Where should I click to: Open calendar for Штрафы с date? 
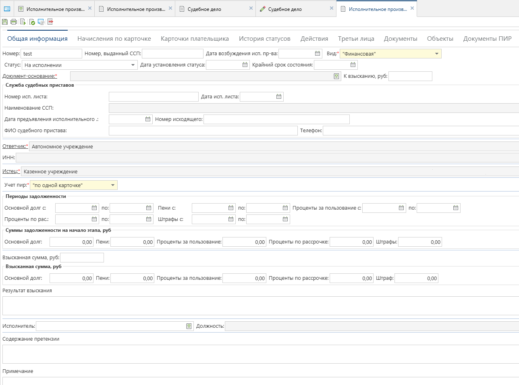pyautogui.click(x=231, y=219)
